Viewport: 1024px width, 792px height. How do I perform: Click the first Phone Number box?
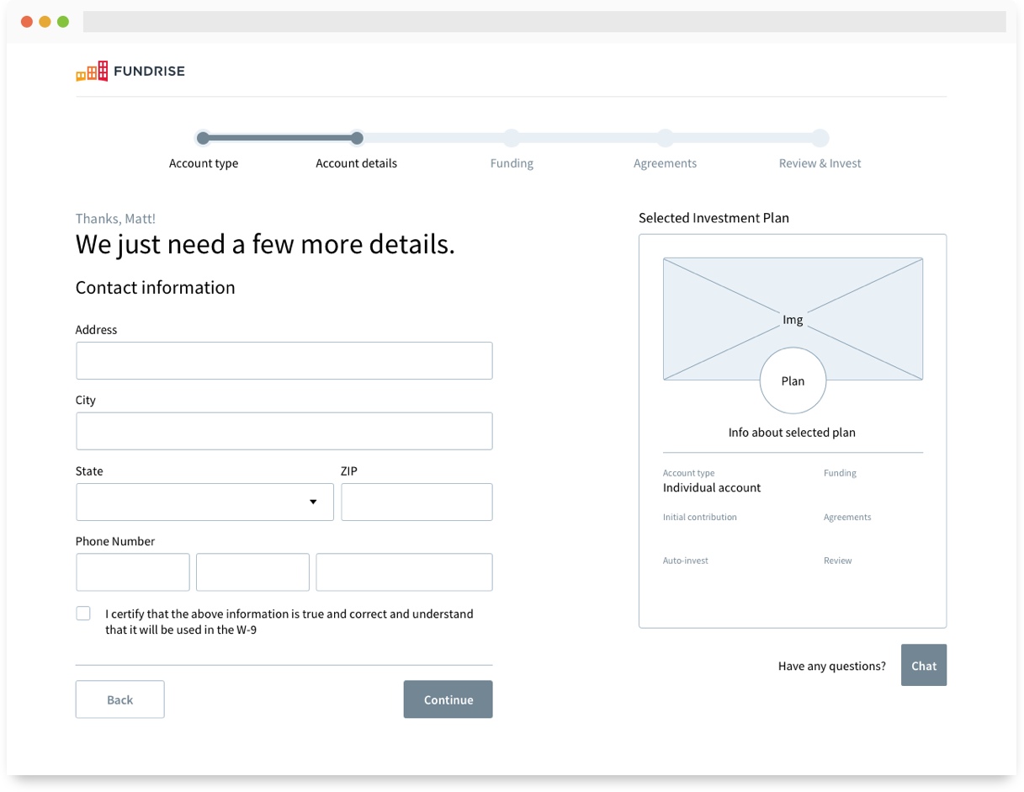click(x=132, y=572)
